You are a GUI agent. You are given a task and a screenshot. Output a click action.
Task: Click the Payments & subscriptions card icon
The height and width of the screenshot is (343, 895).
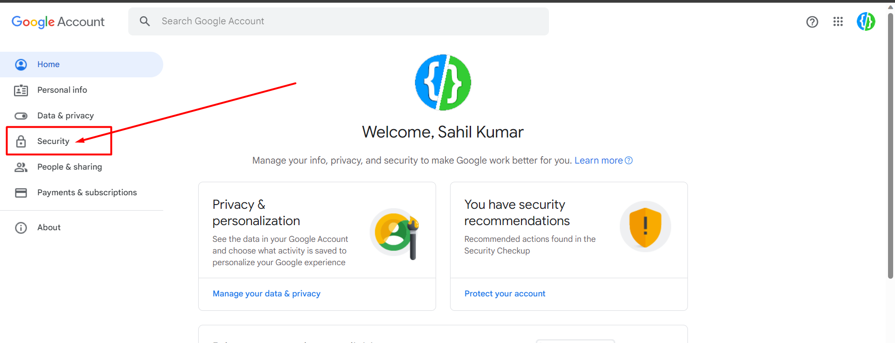(21, 192)
